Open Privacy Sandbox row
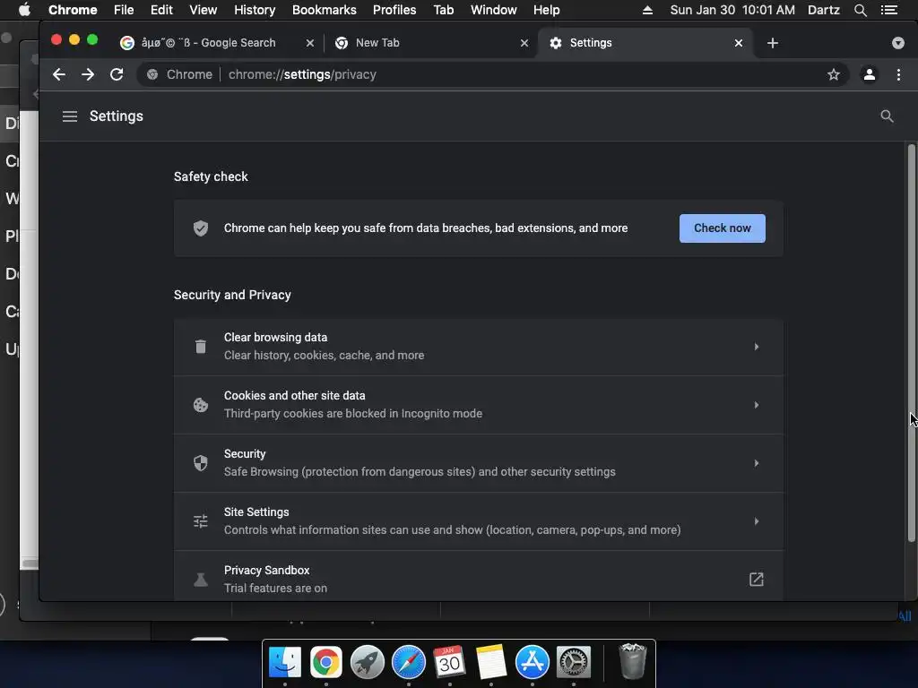 point(479,576)
